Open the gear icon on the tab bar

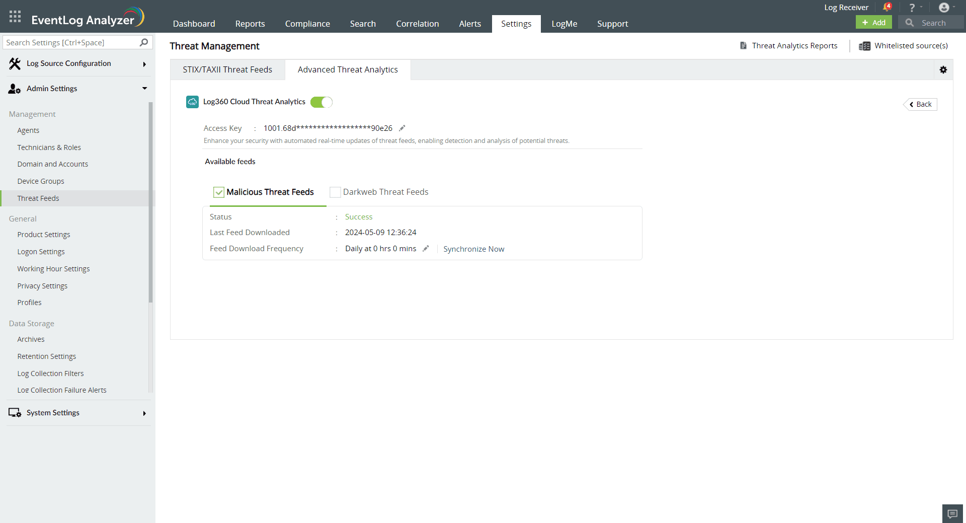coord(943,69)
